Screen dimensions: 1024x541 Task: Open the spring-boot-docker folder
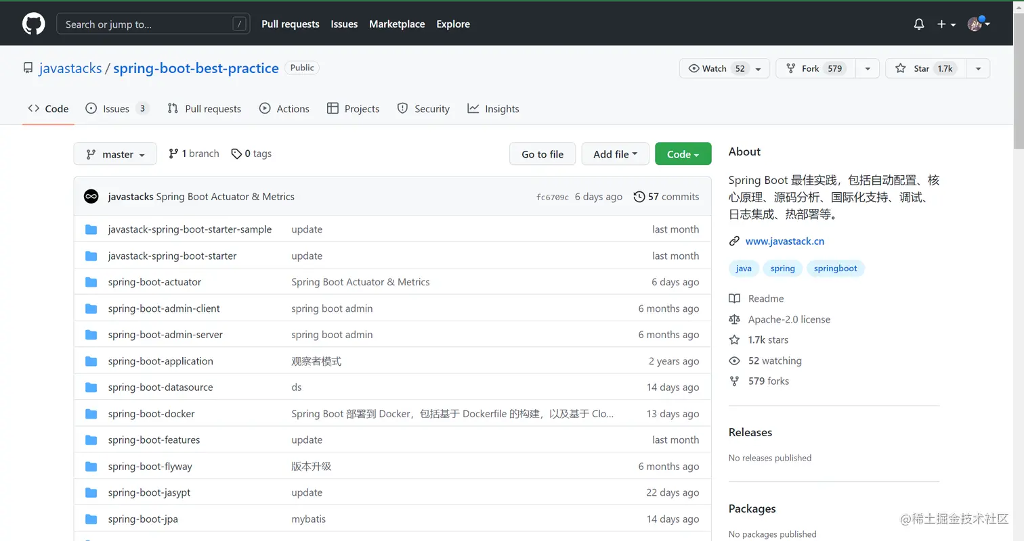coord(152,414)
